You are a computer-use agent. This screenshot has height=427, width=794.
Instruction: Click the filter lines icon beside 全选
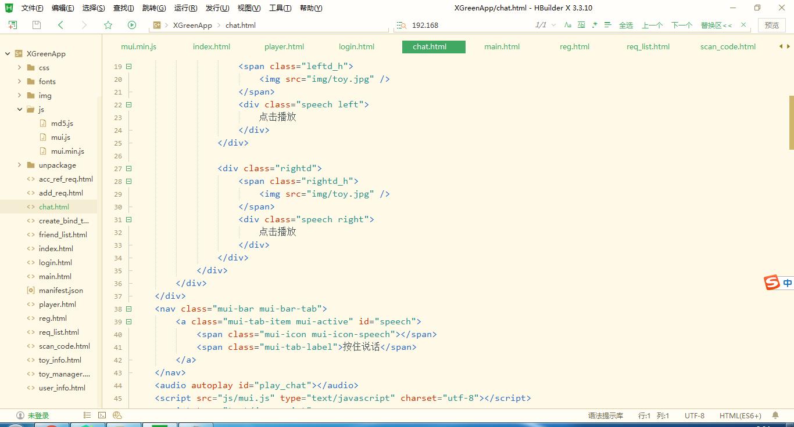point(607,25)
